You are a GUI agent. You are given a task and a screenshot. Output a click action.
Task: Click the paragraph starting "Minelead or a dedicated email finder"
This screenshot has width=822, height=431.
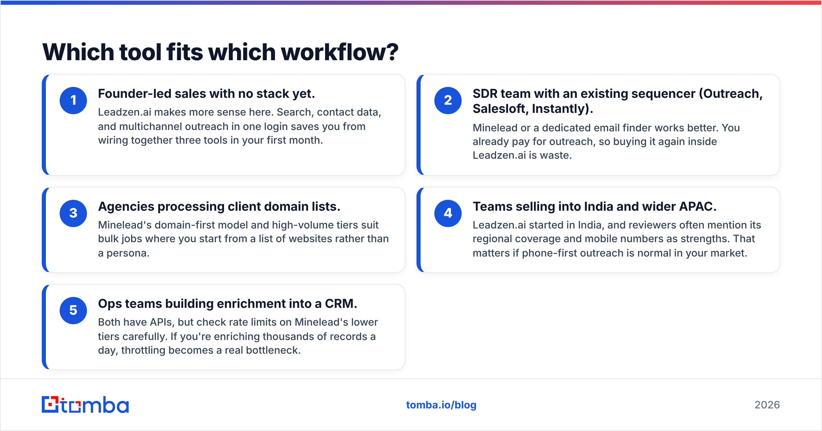click(606, 141)
